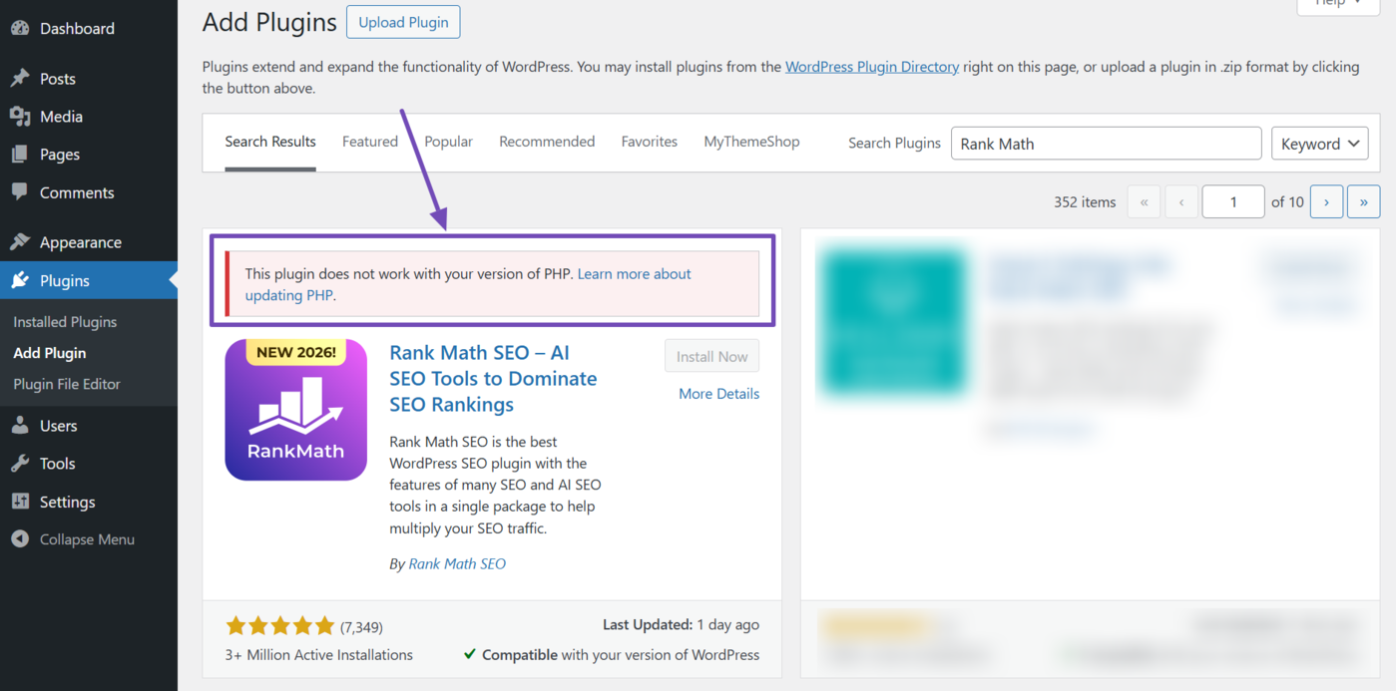Open the Tools menu item

(x=89, y=464)
